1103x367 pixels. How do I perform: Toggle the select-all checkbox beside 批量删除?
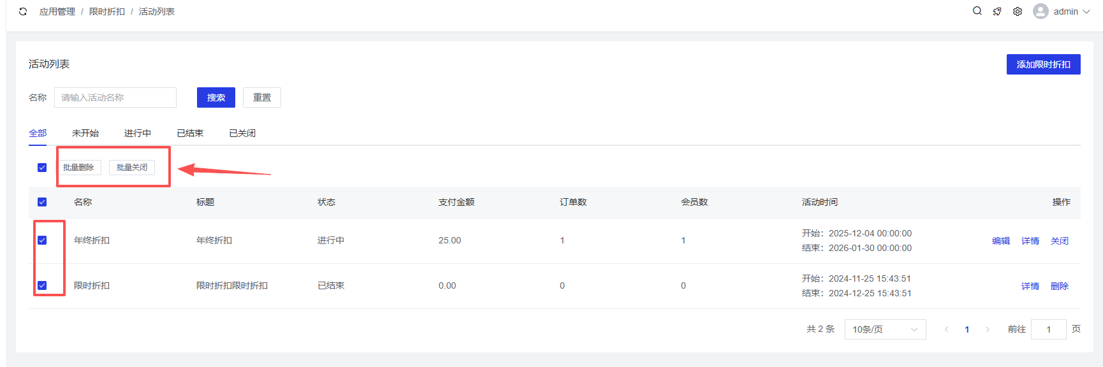pyautogui.click(x=42, y=168)
